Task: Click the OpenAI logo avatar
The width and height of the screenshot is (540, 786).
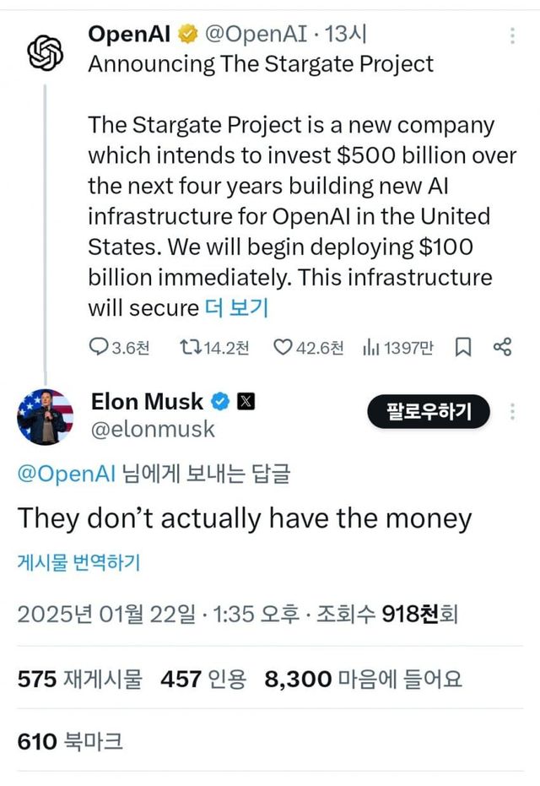Action: [46, 53]
